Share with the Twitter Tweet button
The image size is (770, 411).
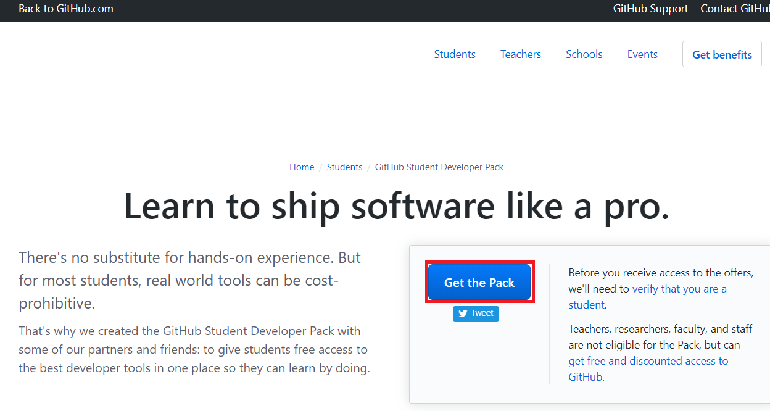coord(476,313)
